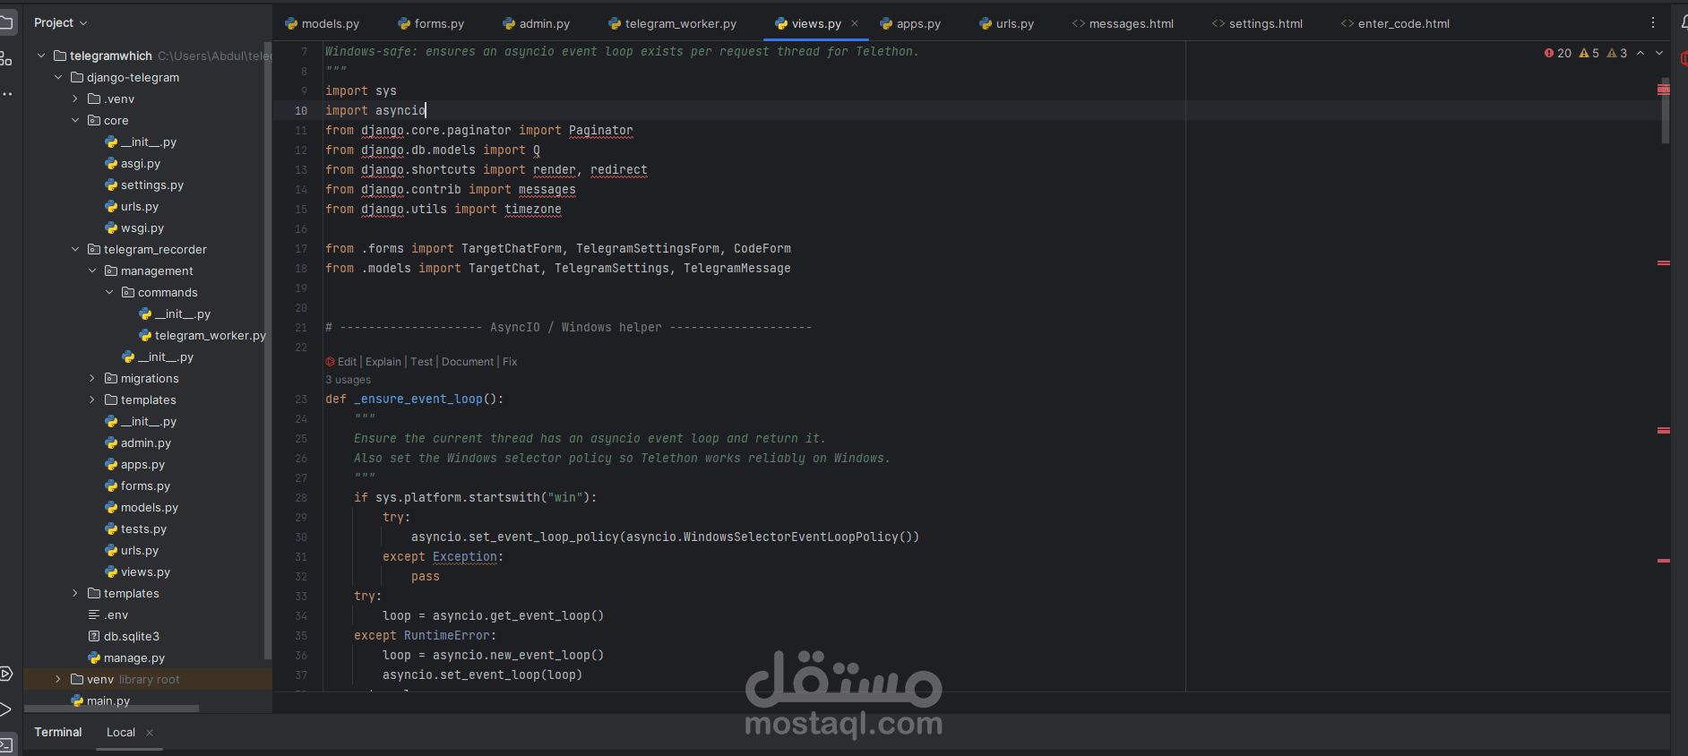Close the views.py tab

[x=855, y=23]
